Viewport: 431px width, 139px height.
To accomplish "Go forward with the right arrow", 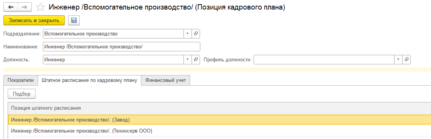I will click(x=25, y=7).
